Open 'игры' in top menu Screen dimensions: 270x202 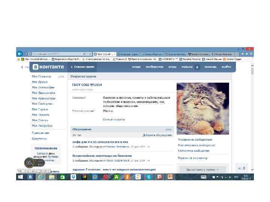tap(172, 67)
